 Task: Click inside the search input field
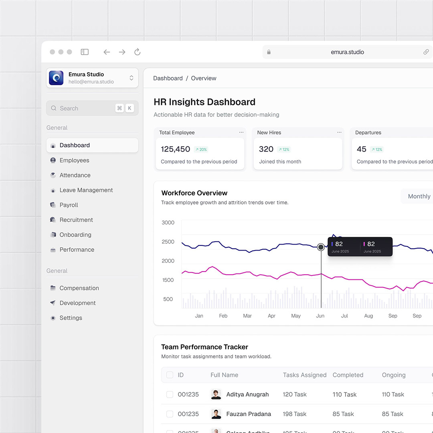click(80, 108)
